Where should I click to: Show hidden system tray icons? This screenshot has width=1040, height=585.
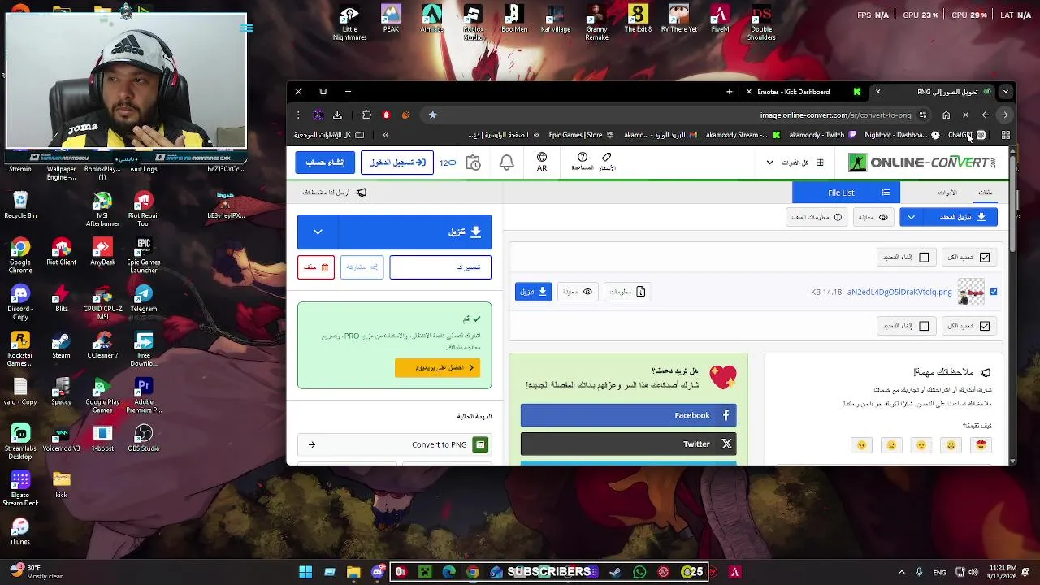901,572
